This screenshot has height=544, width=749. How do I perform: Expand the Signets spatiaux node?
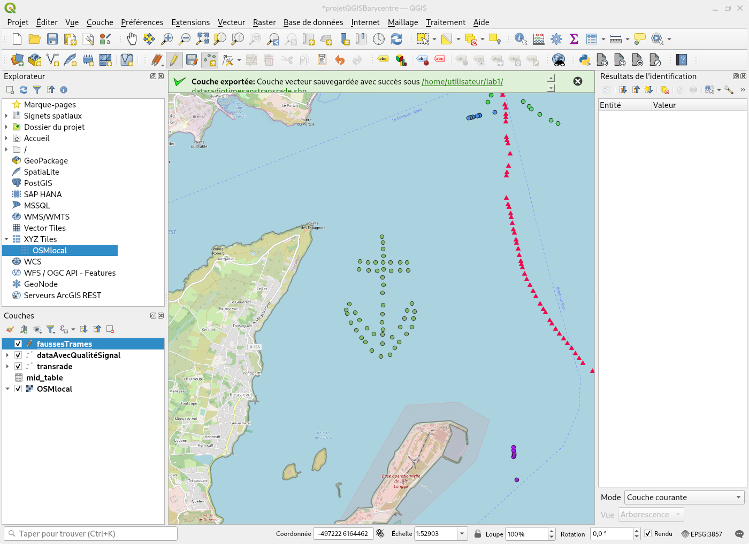pos(6,116)
